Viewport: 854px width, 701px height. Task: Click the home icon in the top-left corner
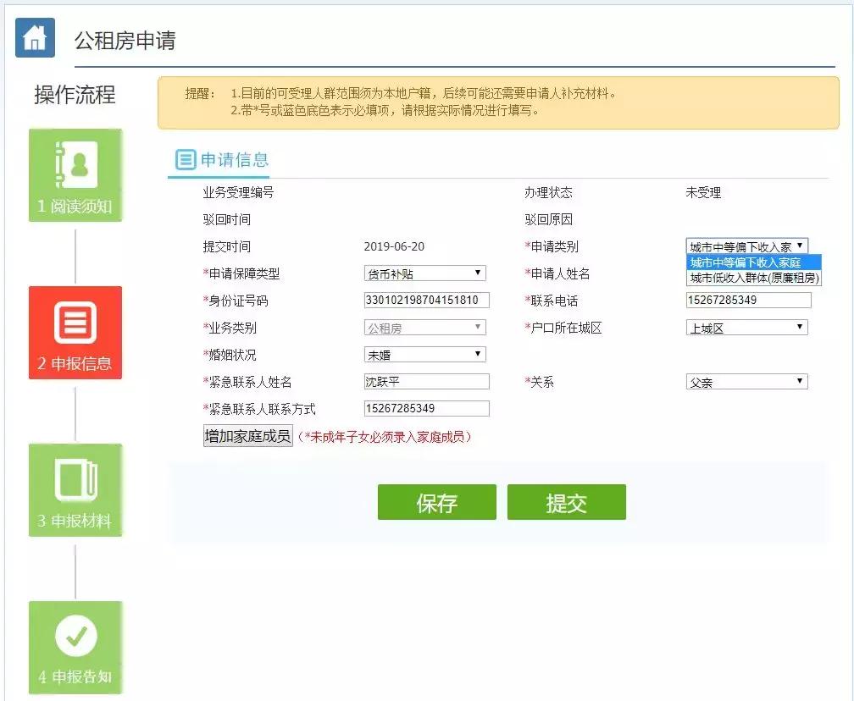pos(34,37)
